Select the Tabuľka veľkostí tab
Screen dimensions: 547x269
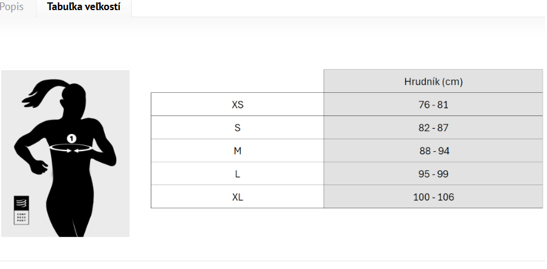click(84, 7)
